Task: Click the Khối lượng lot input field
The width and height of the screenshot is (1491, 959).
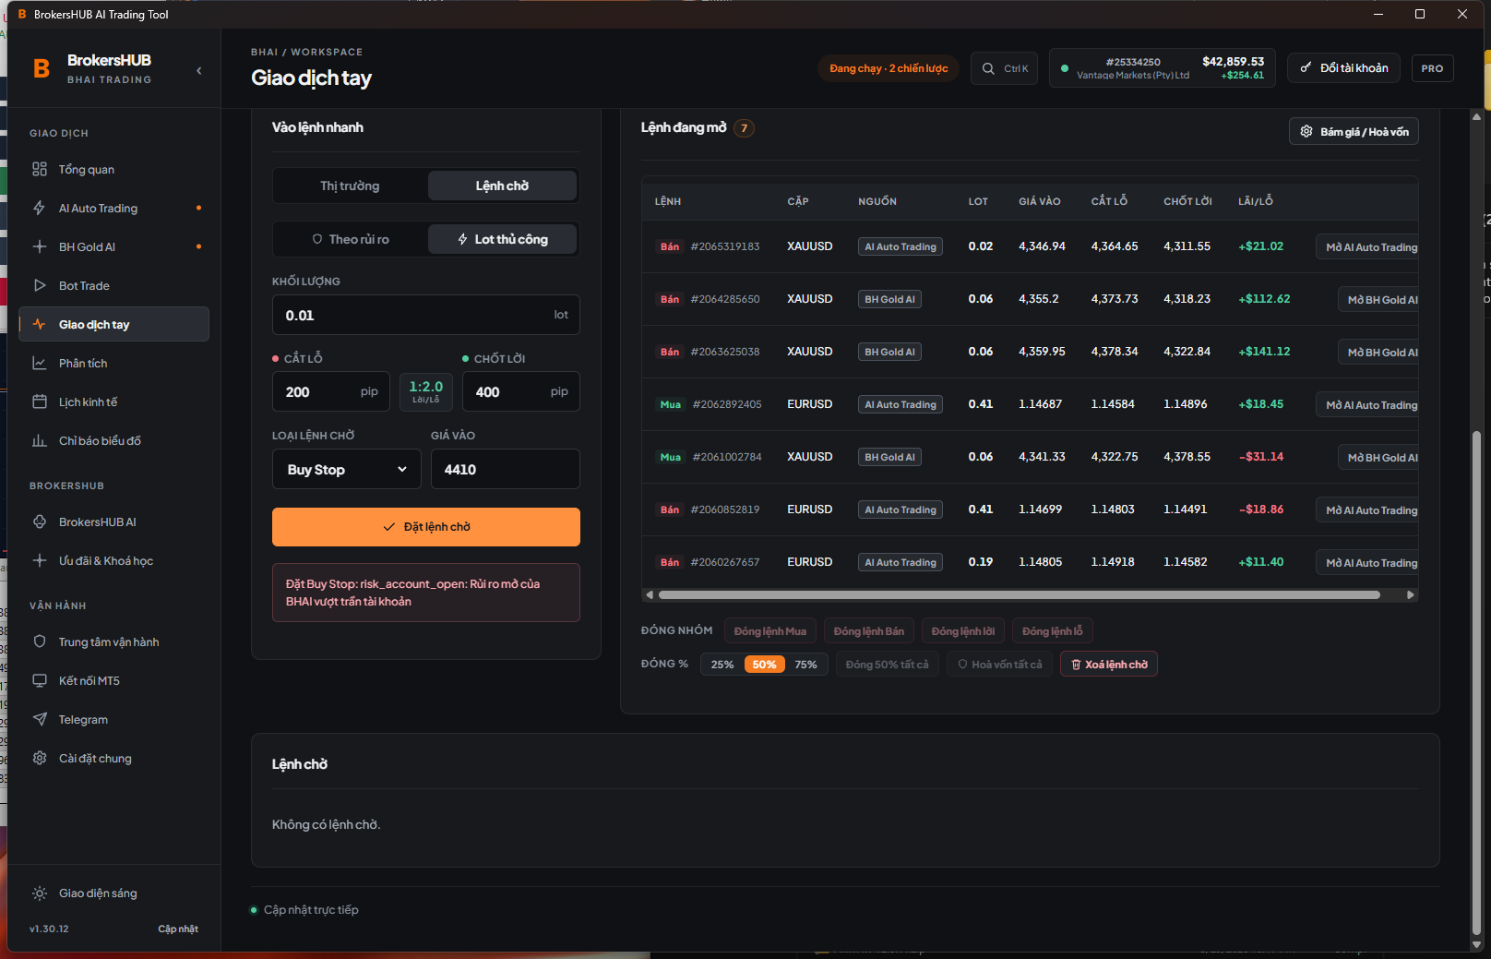Action: tap(426, 315)
